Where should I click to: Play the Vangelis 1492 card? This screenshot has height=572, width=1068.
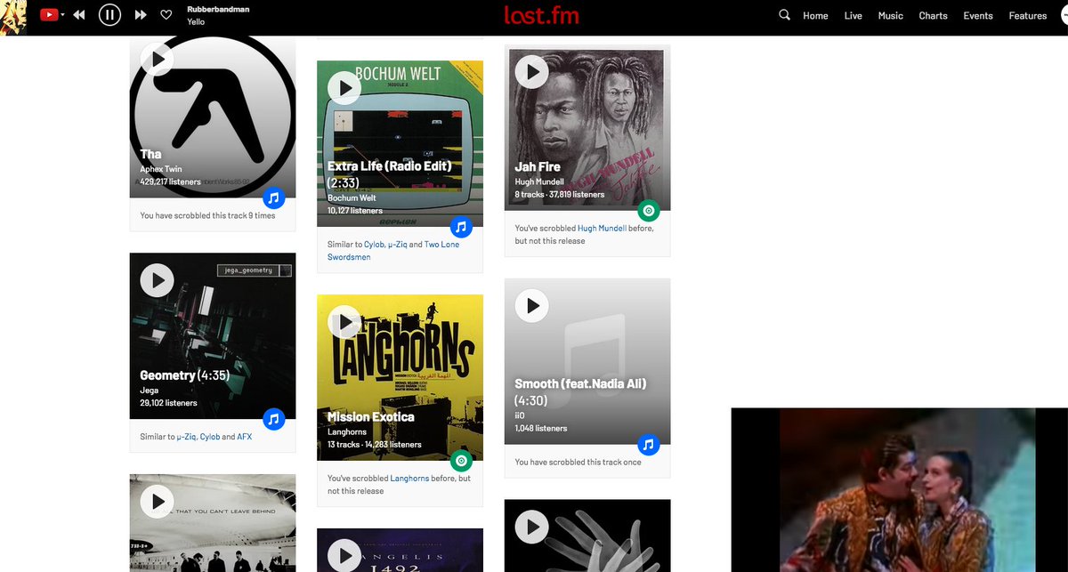(344, 556)
